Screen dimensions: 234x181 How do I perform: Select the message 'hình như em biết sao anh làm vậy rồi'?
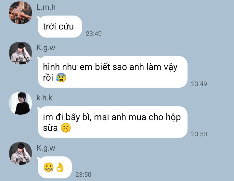pyautogui.click(x=112, y=72)
